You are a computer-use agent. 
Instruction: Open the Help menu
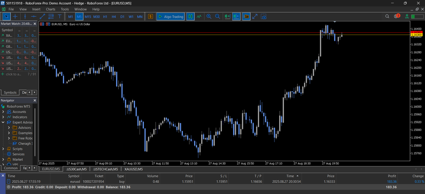tap(96, 9)
